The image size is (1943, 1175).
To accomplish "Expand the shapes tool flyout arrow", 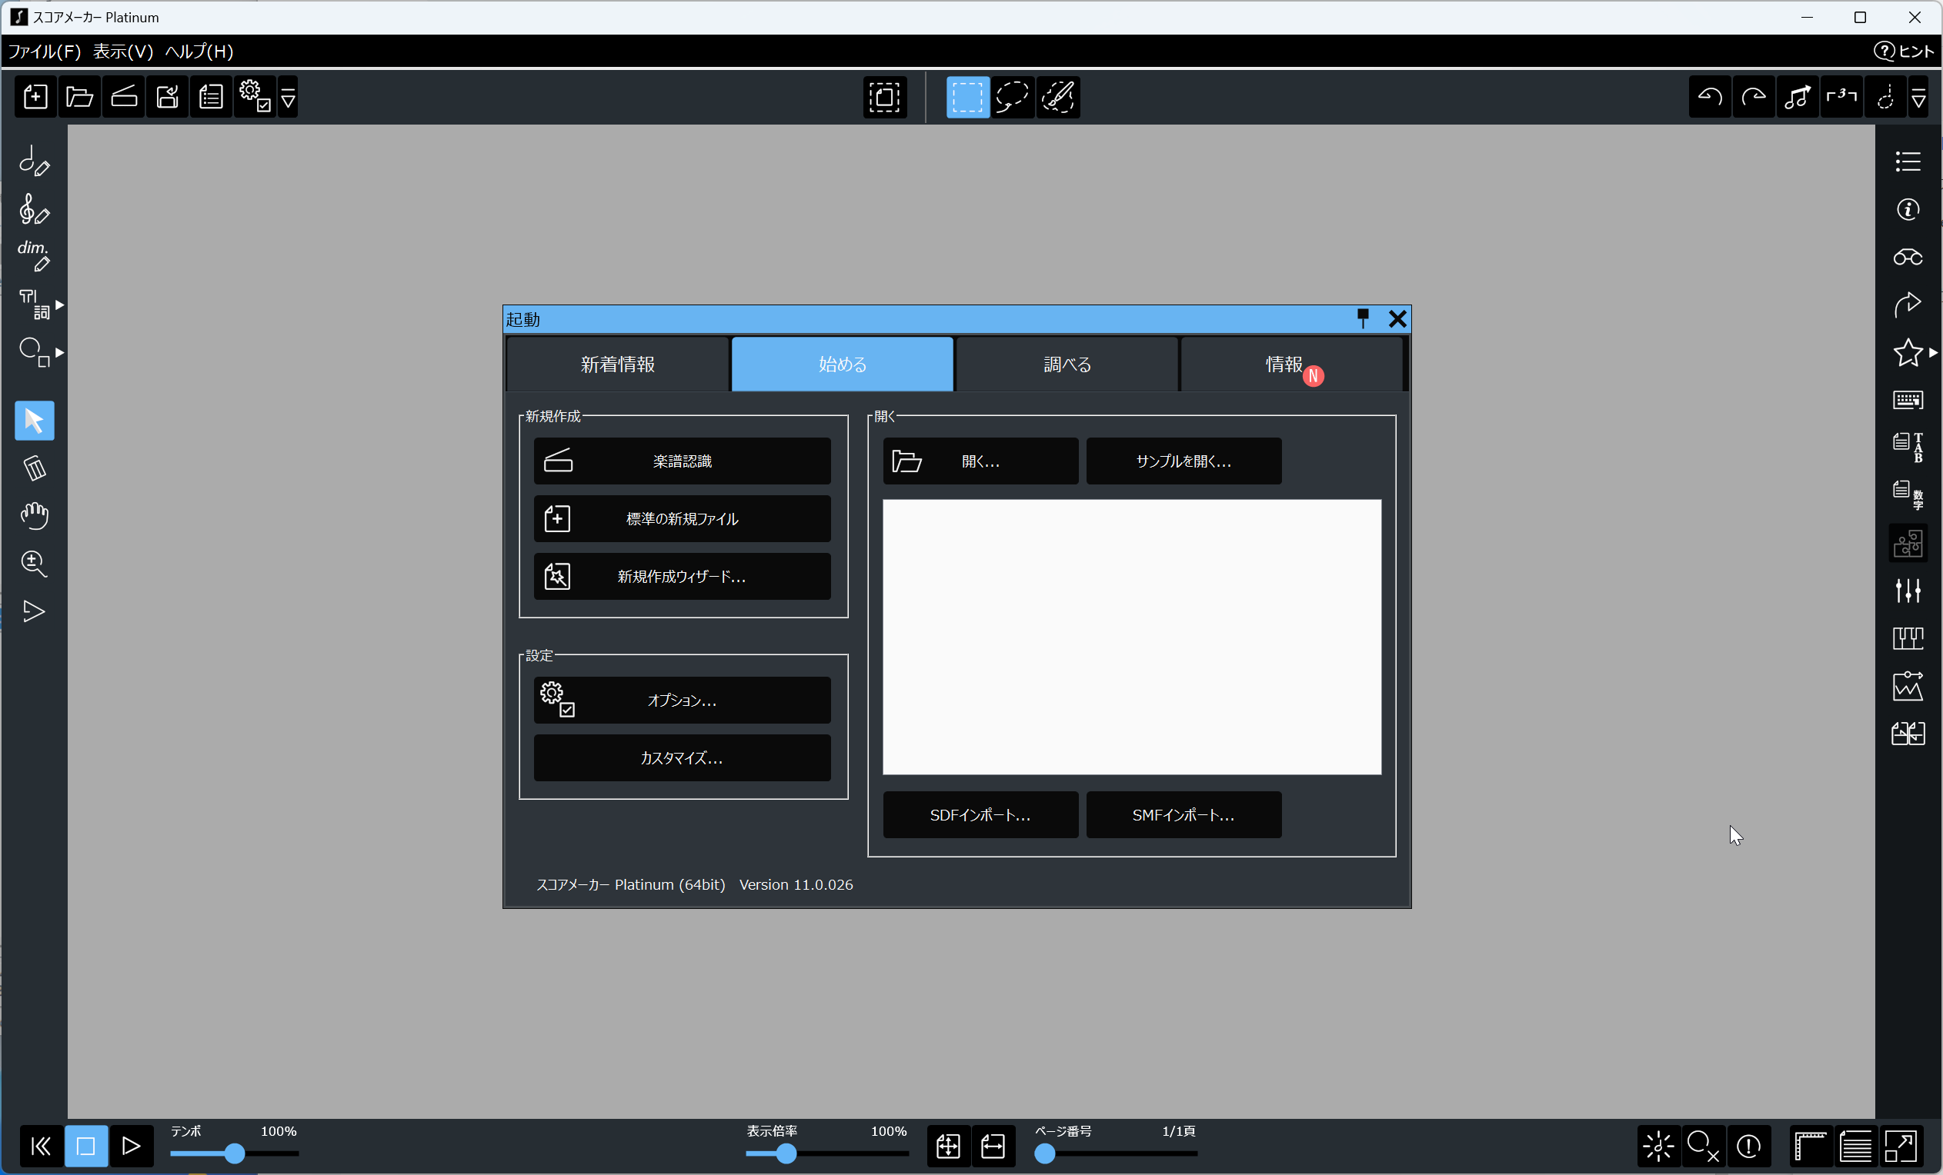I will coord(60,352).
